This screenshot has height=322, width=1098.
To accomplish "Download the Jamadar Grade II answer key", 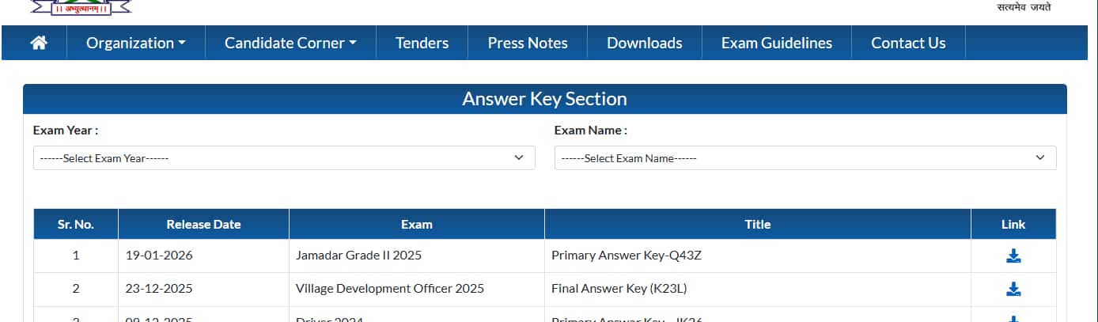I will 1013,256.
